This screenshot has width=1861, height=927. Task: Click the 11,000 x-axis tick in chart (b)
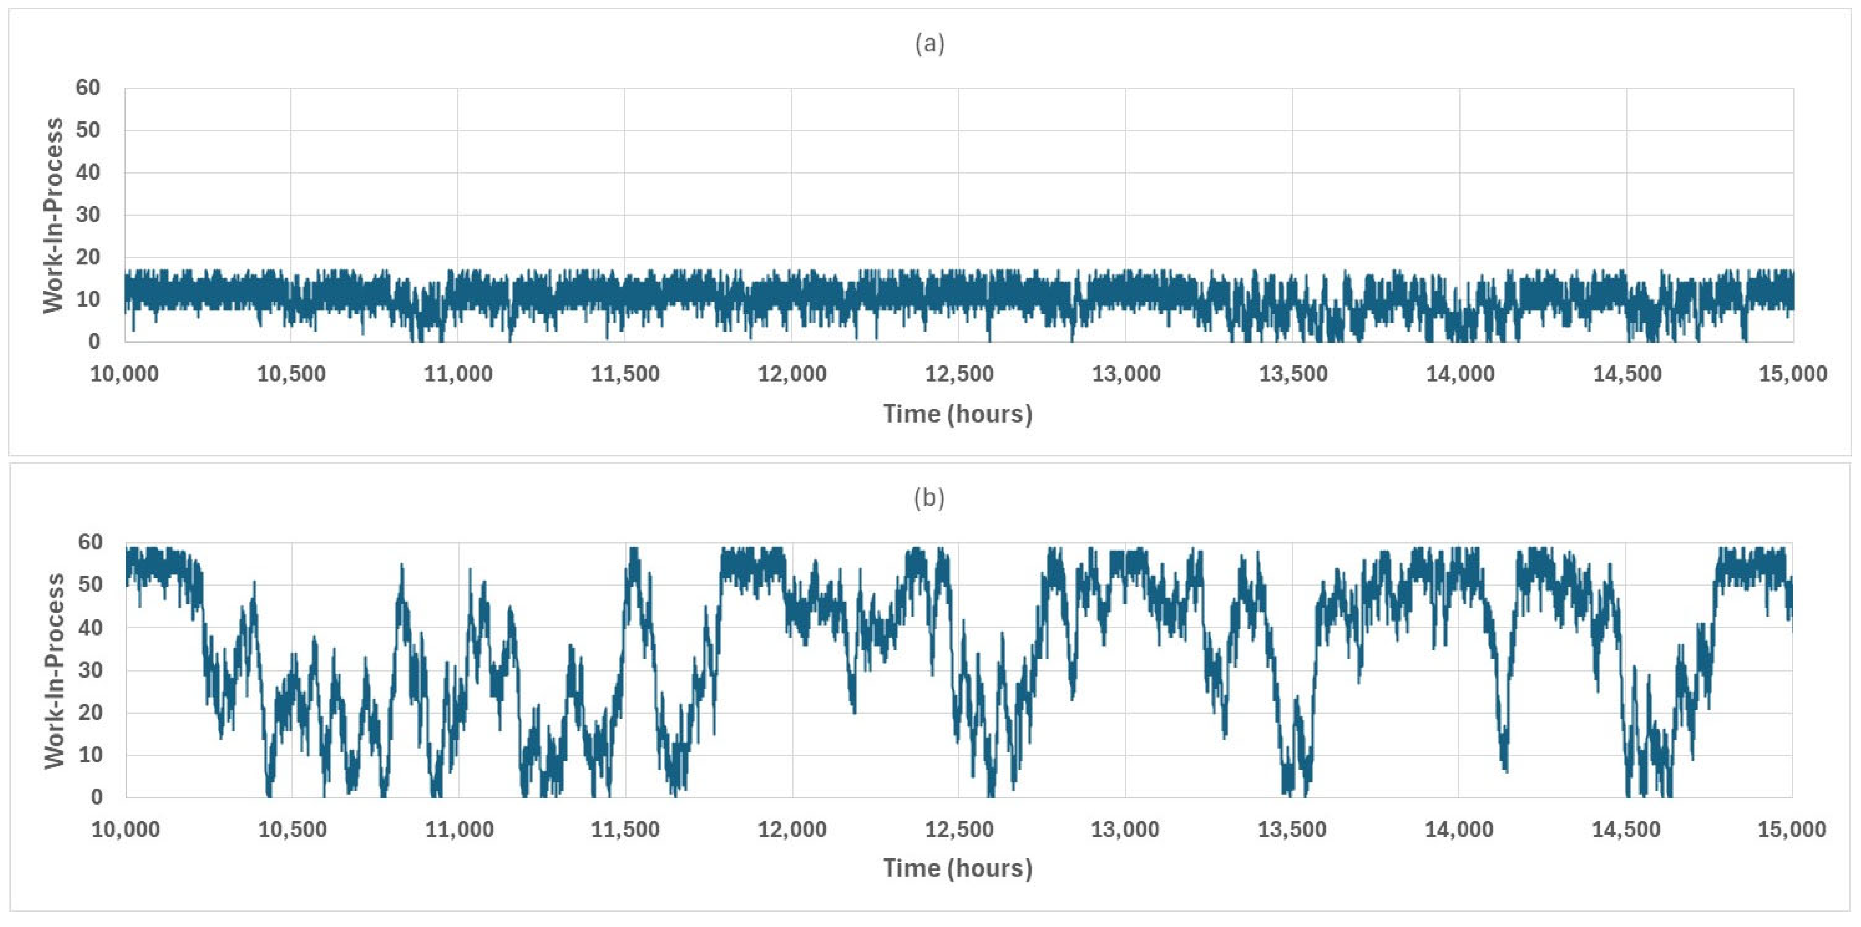click(x=459, y=830)
